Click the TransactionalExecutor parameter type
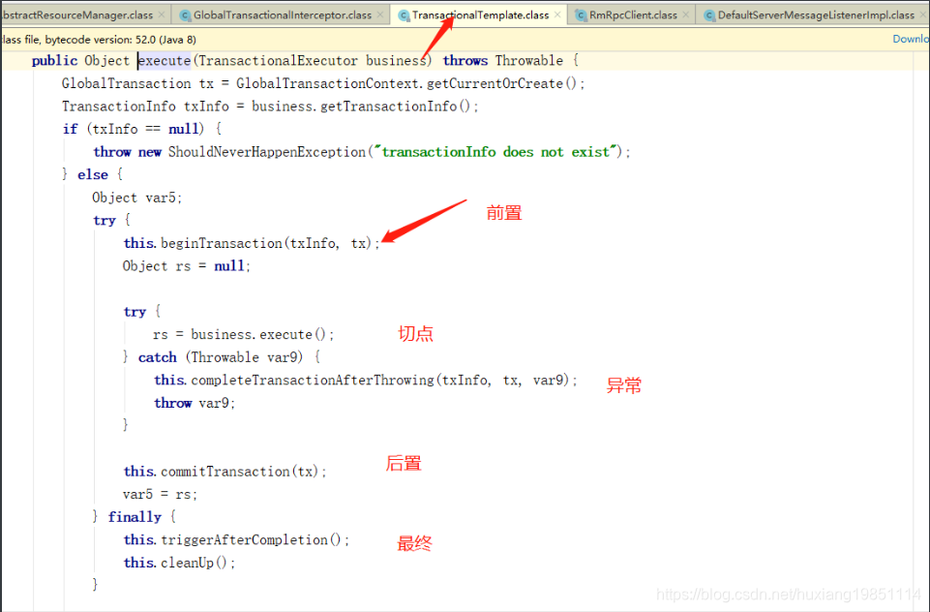The height and width of the screenshot is (612, 930). click(x=278, y=61)
